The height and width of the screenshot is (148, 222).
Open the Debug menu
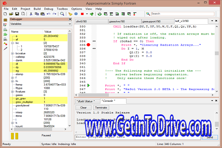click(49, 9)
